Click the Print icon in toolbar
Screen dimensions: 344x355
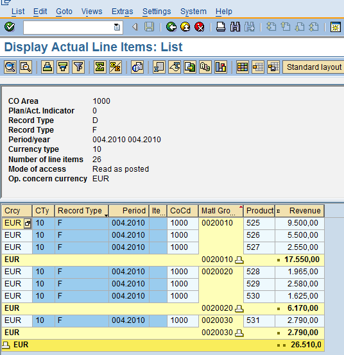[221, 27]
